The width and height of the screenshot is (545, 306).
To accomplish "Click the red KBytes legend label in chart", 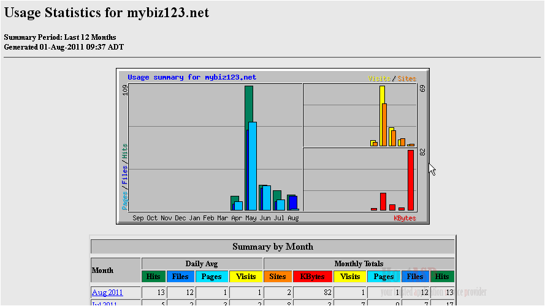I will click(405, 218).
